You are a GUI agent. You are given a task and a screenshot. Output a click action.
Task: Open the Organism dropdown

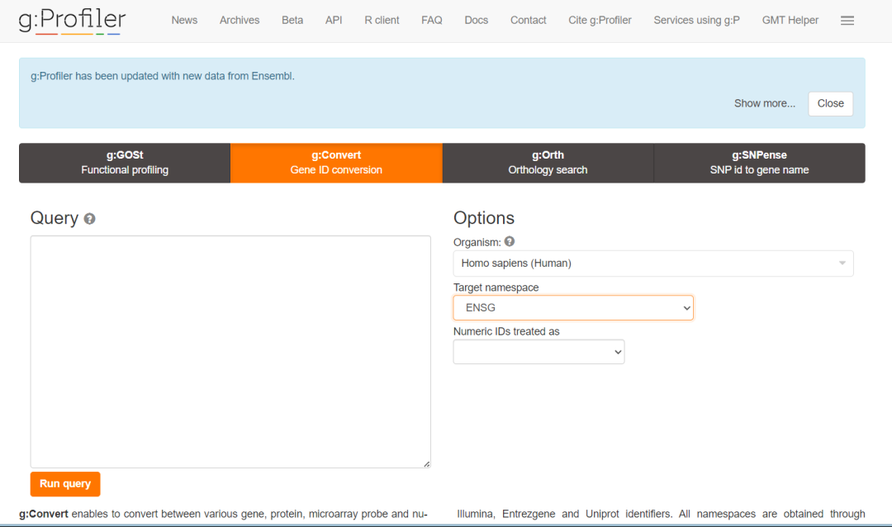tap(653, 263)
